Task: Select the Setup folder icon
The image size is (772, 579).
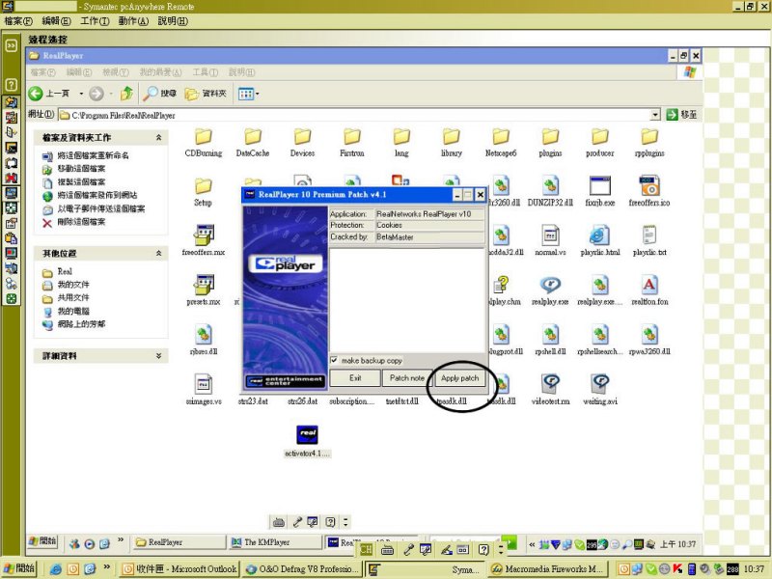Action: coord(204,186)
